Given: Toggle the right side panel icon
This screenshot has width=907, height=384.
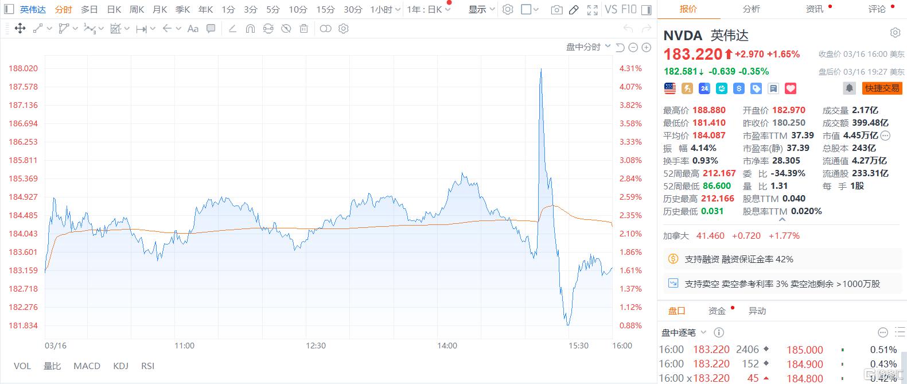Looking at the screenshot, I should [646, 10].
